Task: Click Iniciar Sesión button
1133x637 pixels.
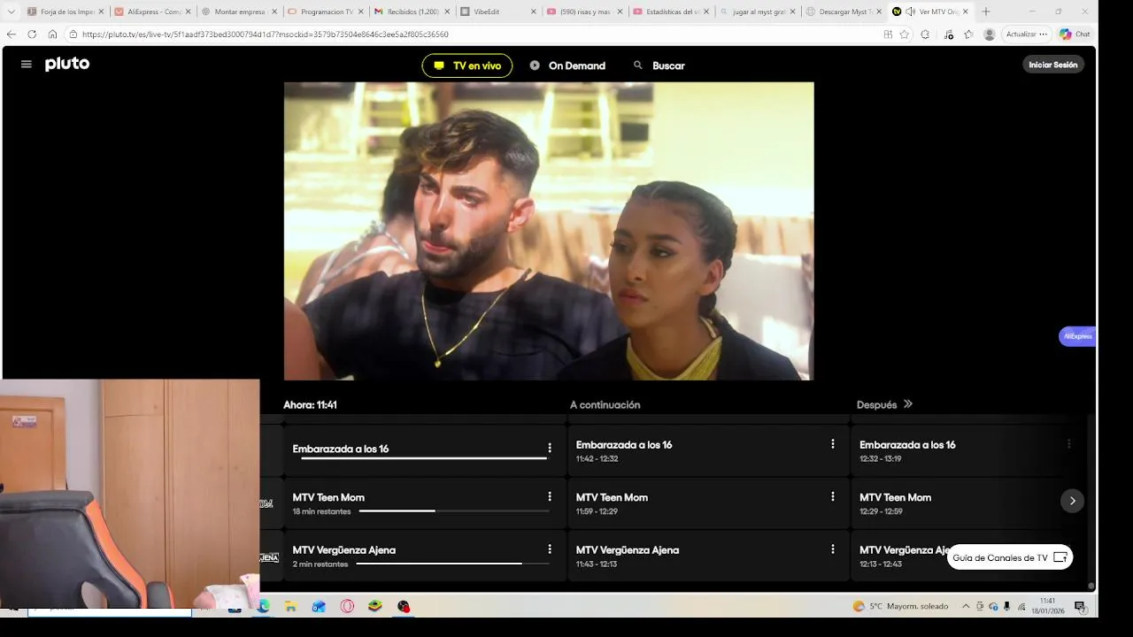Action: (x=1052, y=65)
